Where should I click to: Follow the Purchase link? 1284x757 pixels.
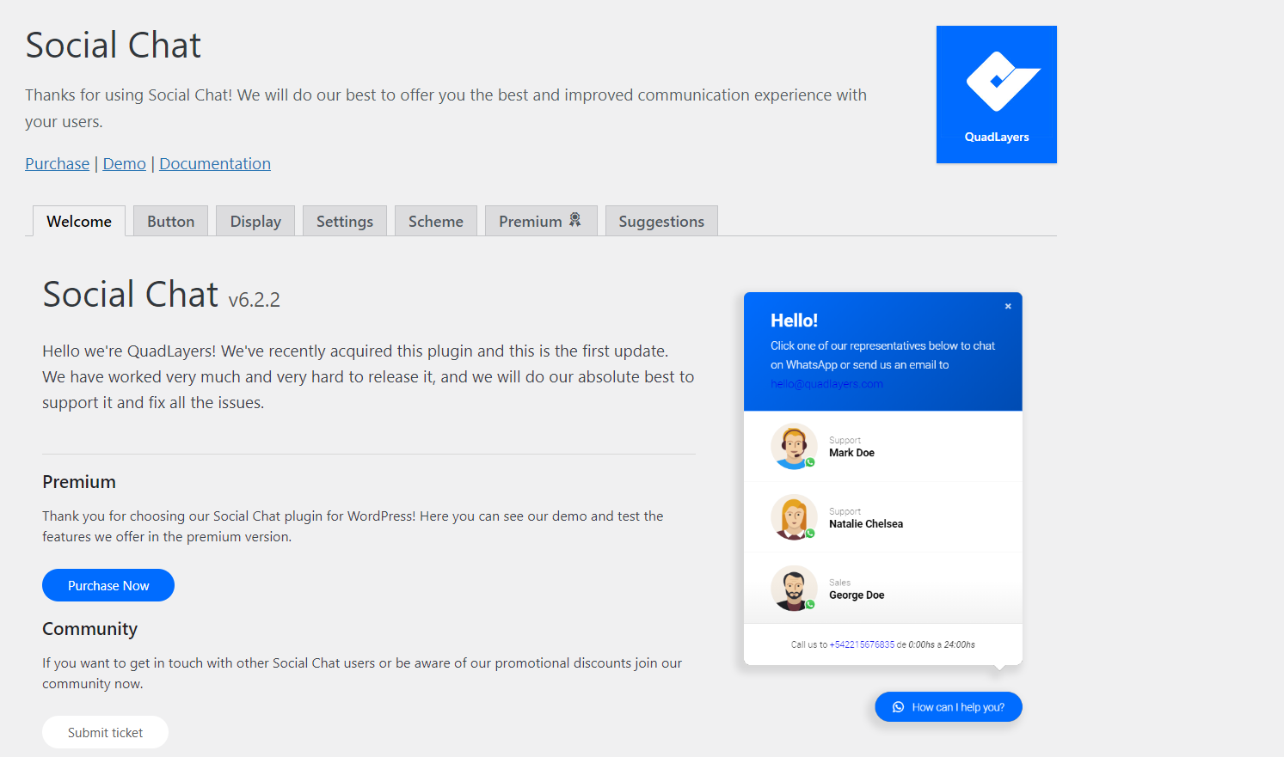coord(57,163)
